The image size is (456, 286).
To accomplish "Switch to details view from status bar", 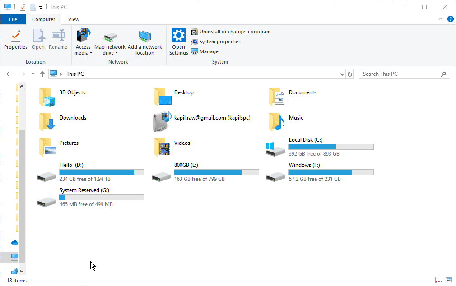I will coord(438,280).
